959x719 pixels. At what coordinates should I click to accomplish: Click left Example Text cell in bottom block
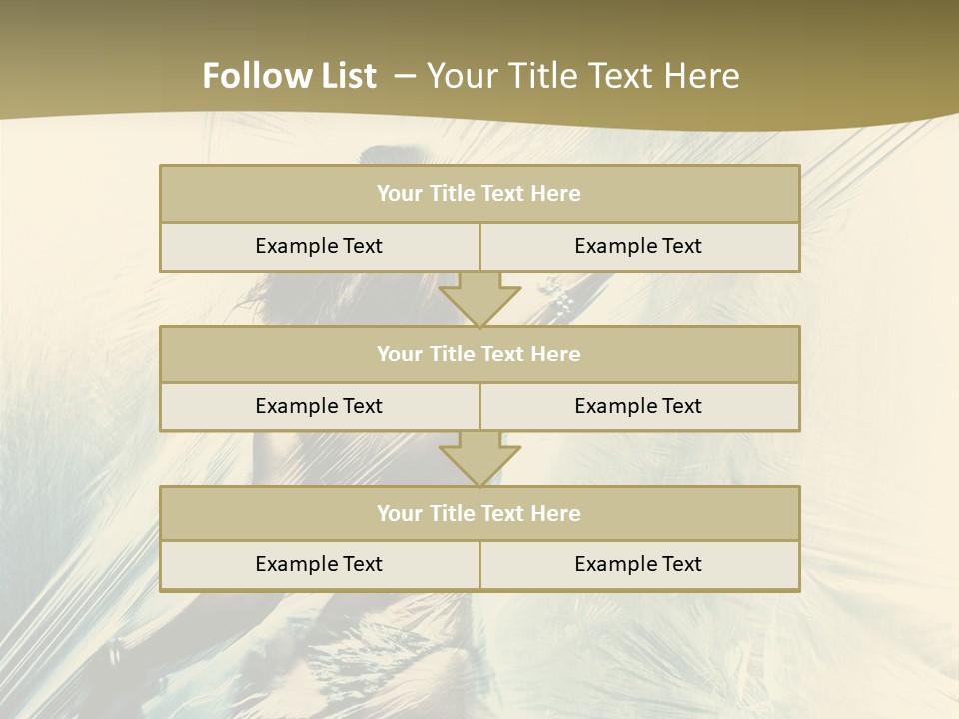click(x=319, y=565)
